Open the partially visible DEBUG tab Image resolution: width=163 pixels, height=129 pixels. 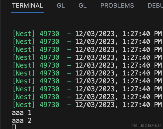tap(155, 6)
